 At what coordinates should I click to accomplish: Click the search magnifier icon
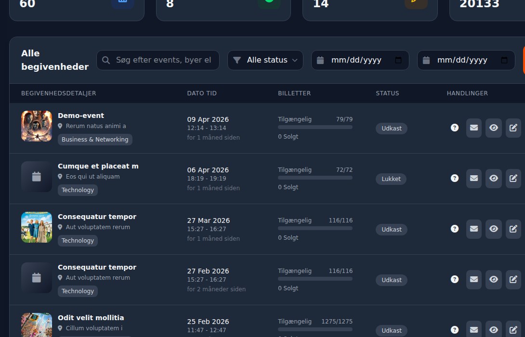106,60
